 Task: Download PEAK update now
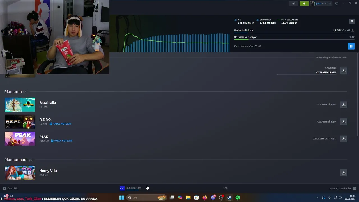(x=344, y=139)
